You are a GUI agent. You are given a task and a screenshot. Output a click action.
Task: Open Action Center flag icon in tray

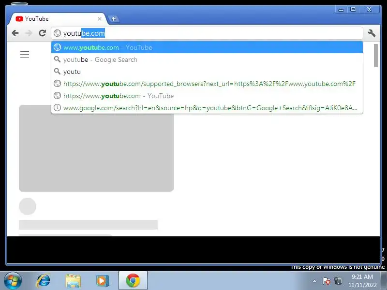click(x=326, y=281)
